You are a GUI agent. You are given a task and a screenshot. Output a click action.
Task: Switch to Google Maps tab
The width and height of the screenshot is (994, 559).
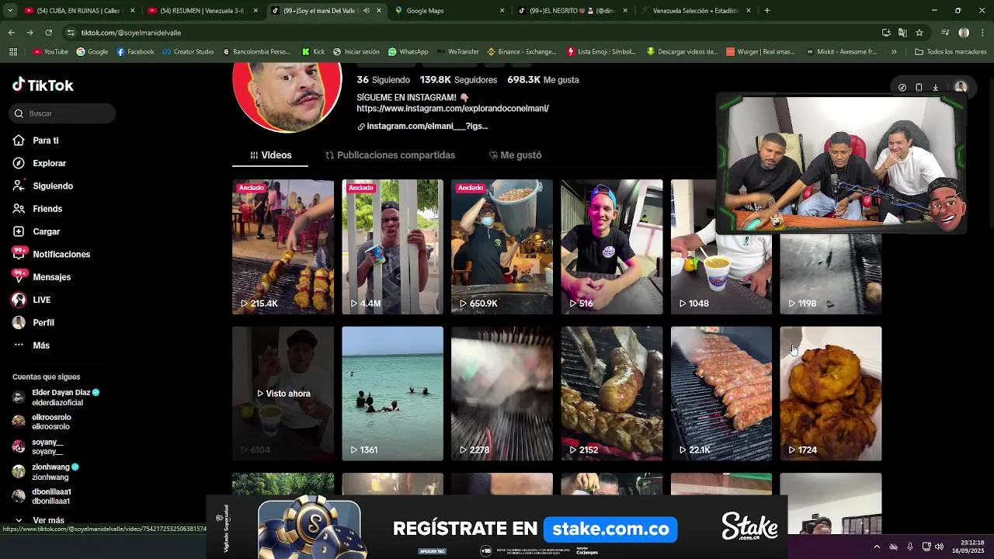(449, 11)
